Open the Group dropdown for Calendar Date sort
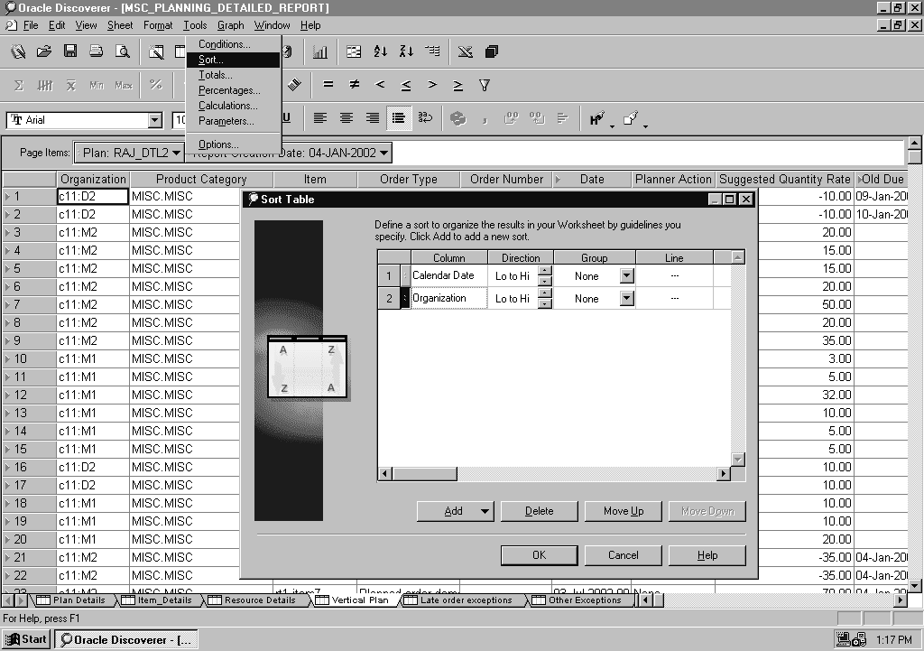 [x=627, y=276]
